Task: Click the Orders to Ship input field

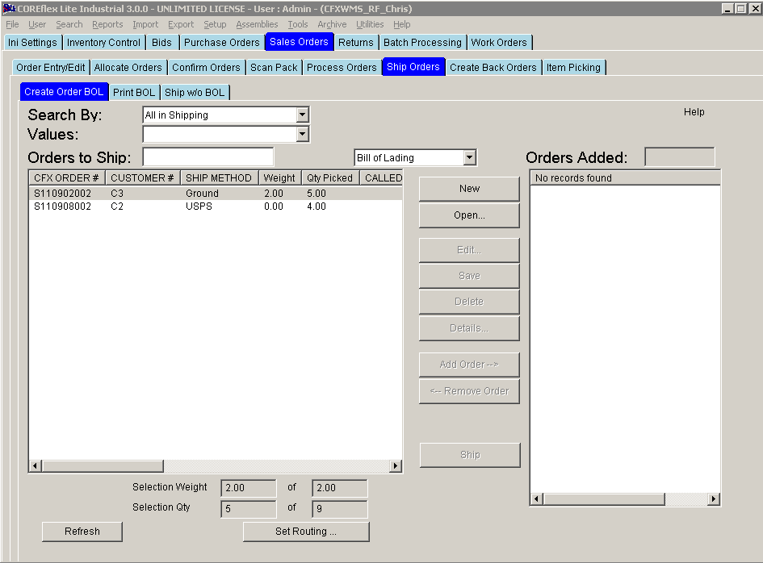Action: pos(208,157)
